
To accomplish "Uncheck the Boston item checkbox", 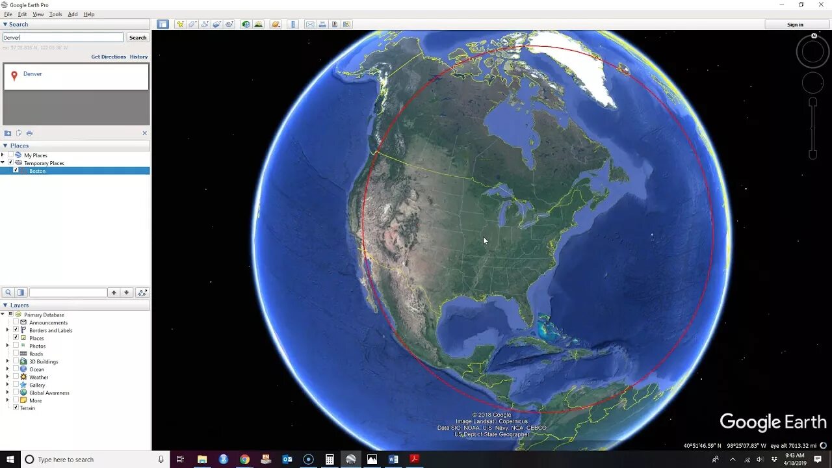I will coord(16,171).
